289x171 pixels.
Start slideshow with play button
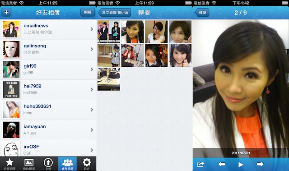click(x=241, y=164)
